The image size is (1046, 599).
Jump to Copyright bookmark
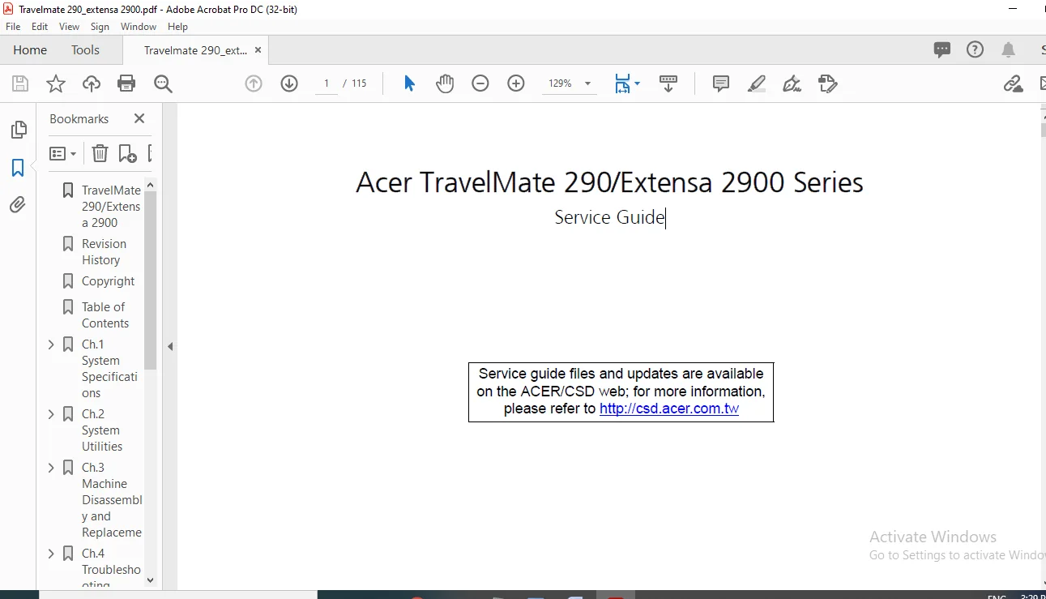click(108, 281)
